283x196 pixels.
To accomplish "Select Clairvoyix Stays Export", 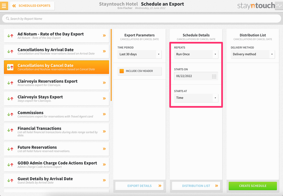I will [x=57, y=98].
